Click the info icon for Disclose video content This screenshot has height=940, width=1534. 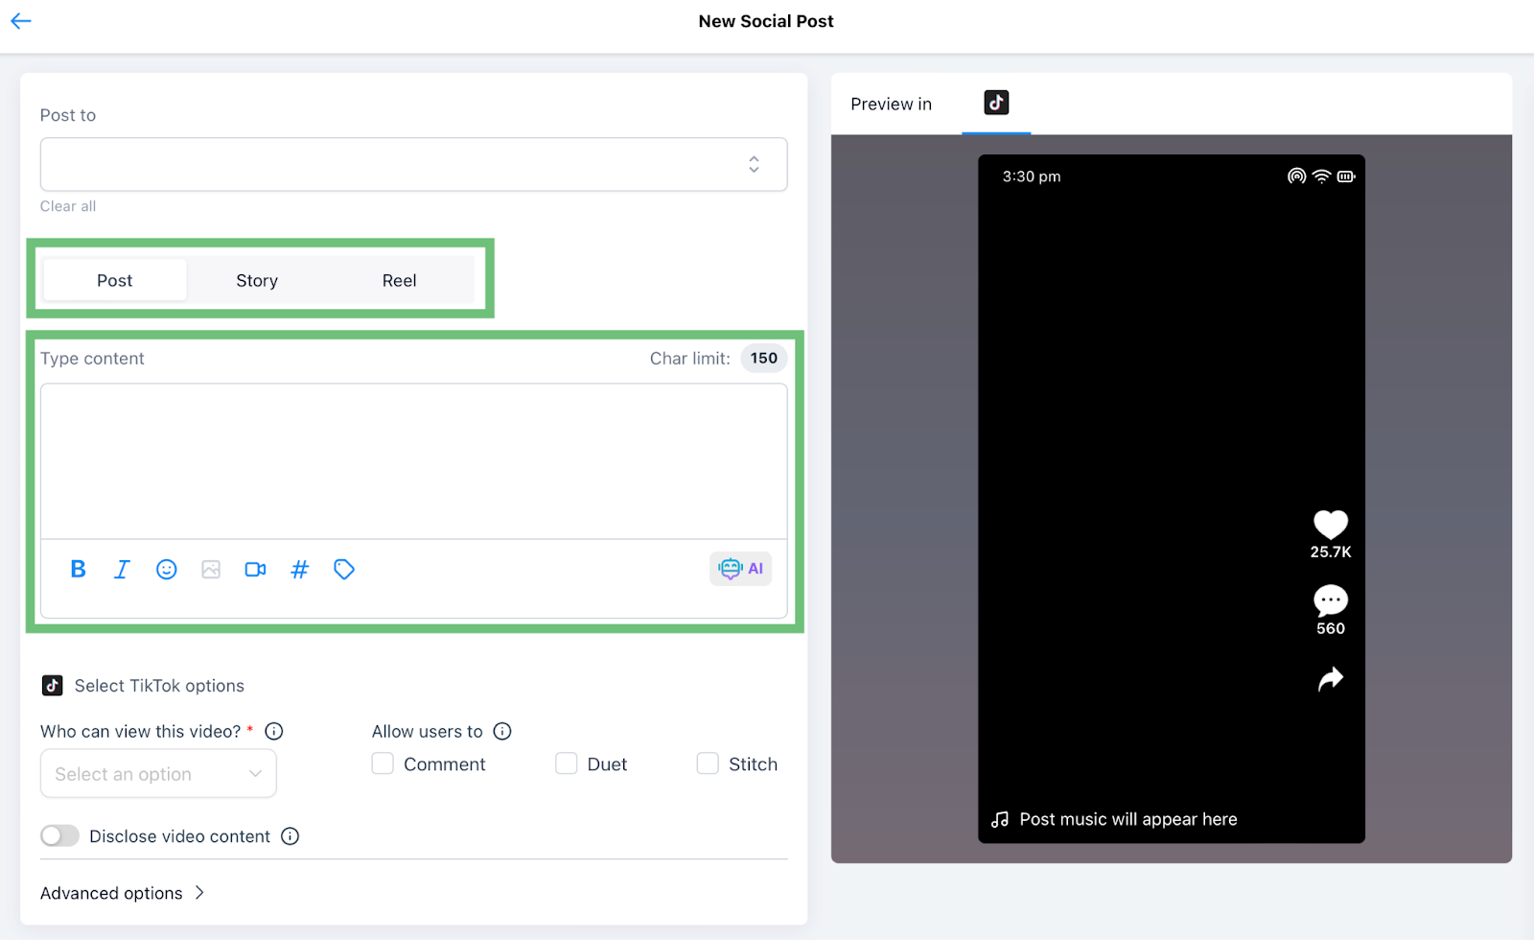tap(291, 836)
